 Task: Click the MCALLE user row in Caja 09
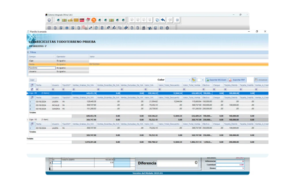coord(148,105)
